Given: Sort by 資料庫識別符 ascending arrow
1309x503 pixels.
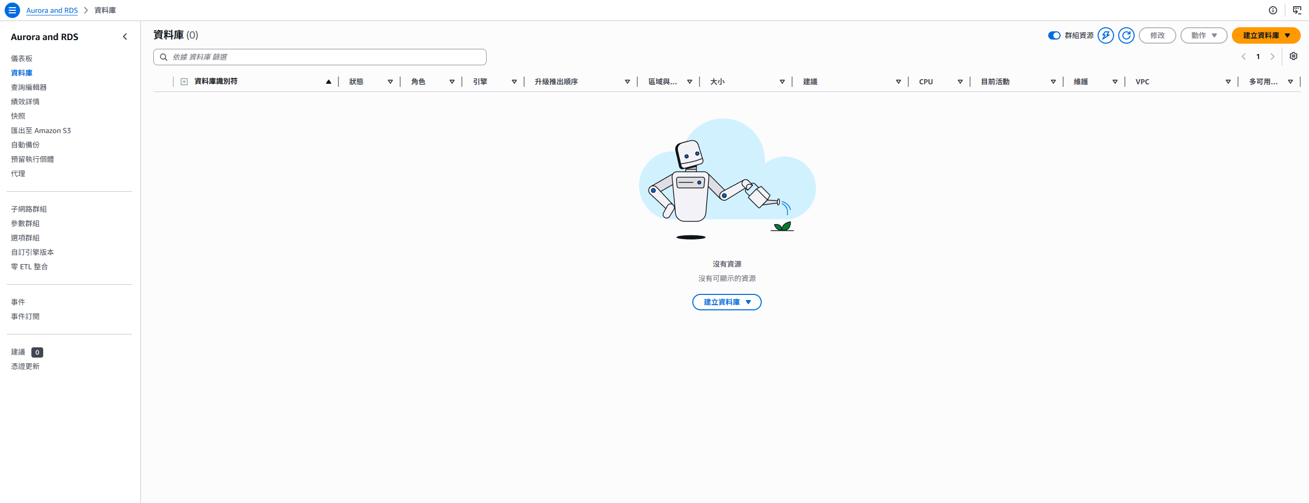Looking at the screenshot, I should [x=329, y=82].
